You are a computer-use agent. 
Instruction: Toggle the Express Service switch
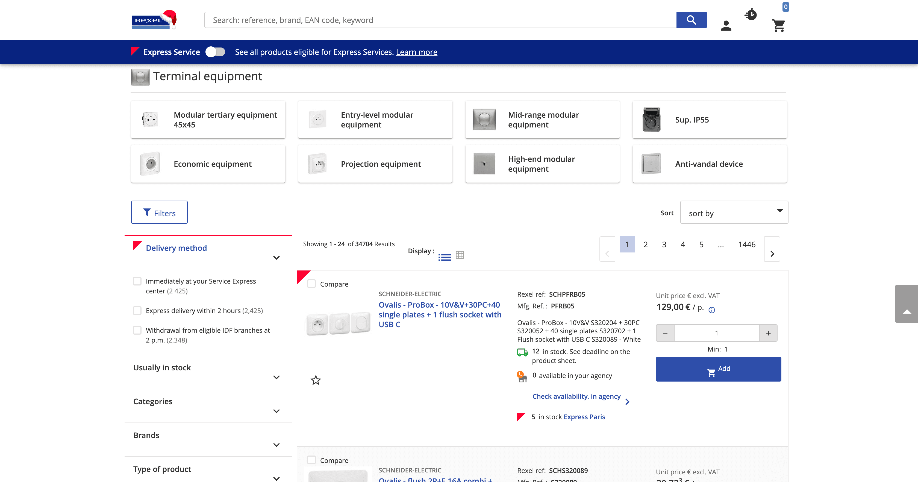pos(215,52)
